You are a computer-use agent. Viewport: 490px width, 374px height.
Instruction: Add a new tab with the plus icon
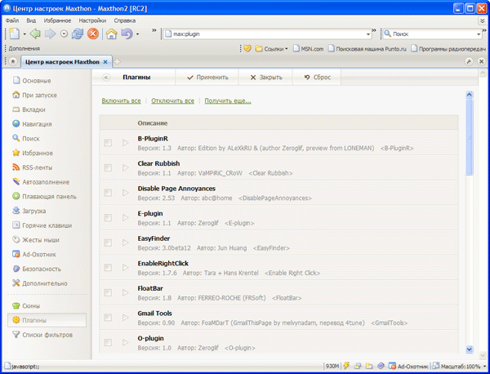[117, 62]
